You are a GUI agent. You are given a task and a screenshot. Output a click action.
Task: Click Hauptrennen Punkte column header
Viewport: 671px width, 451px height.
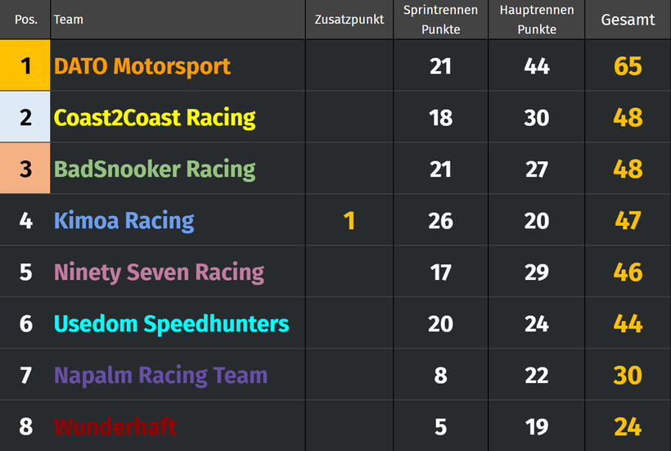point(537,20)
